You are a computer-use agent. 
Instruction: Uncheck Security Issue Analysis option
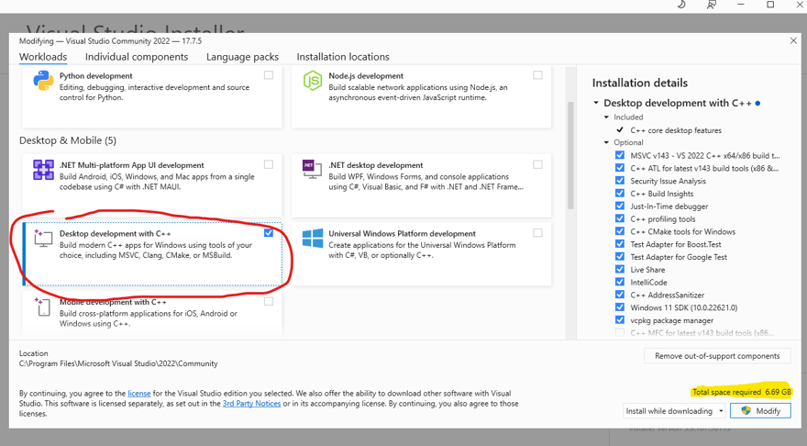pos(620,180)
